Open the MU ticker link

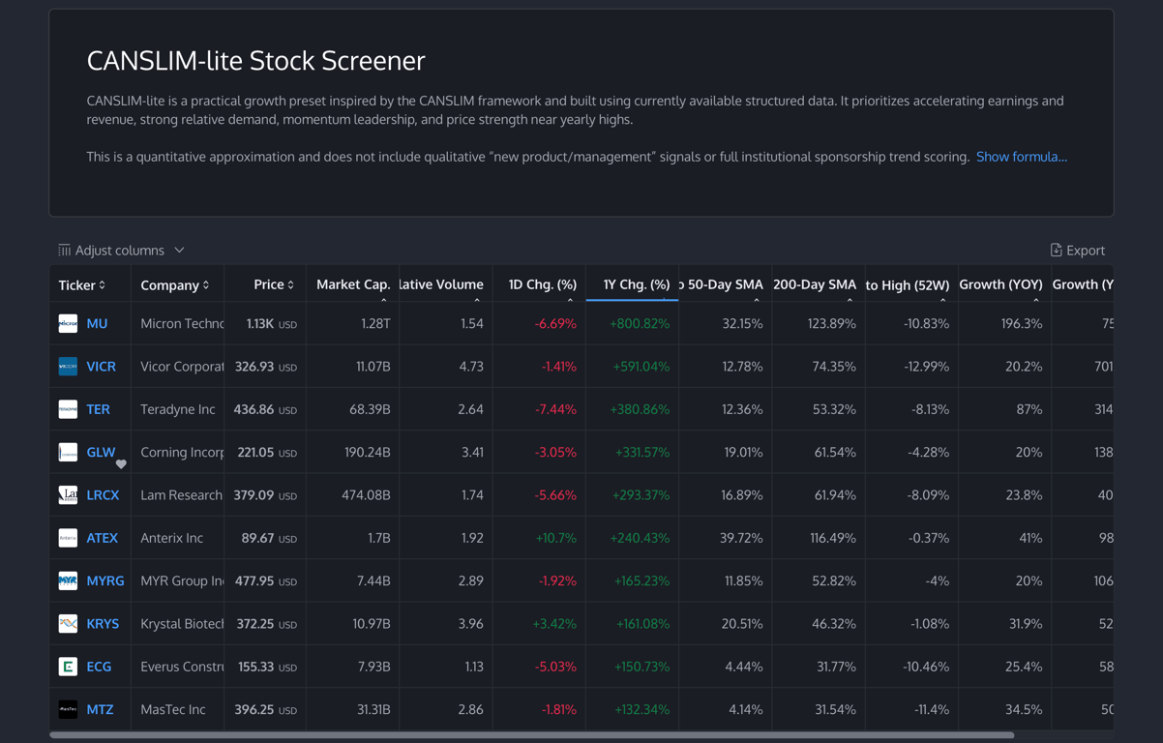click(97, 324)
